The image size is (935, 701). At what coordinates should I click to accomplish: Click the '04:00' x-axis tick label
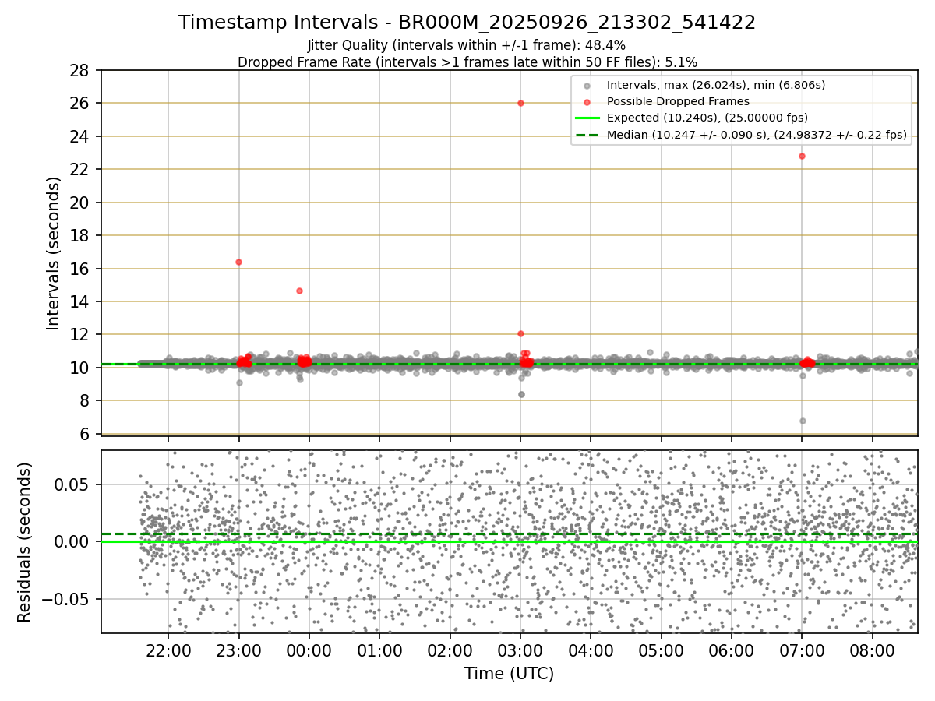pos(591,650)
